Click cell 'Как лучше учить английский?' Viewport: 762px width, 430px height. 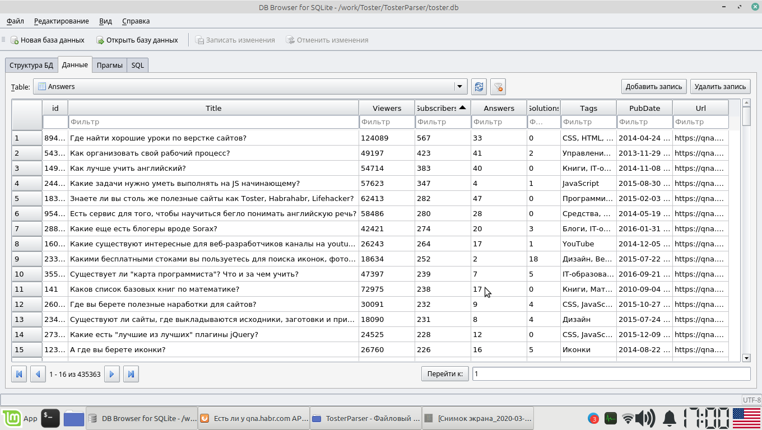213,169
